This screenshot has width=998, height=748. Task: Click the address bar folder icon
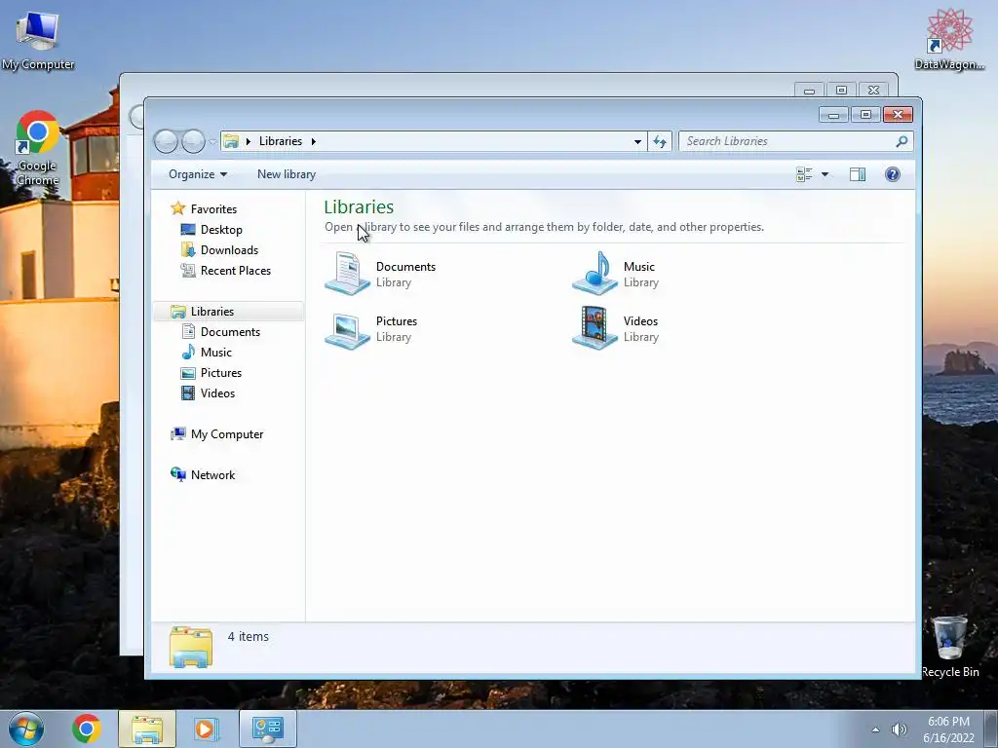[x=231, y=141]
